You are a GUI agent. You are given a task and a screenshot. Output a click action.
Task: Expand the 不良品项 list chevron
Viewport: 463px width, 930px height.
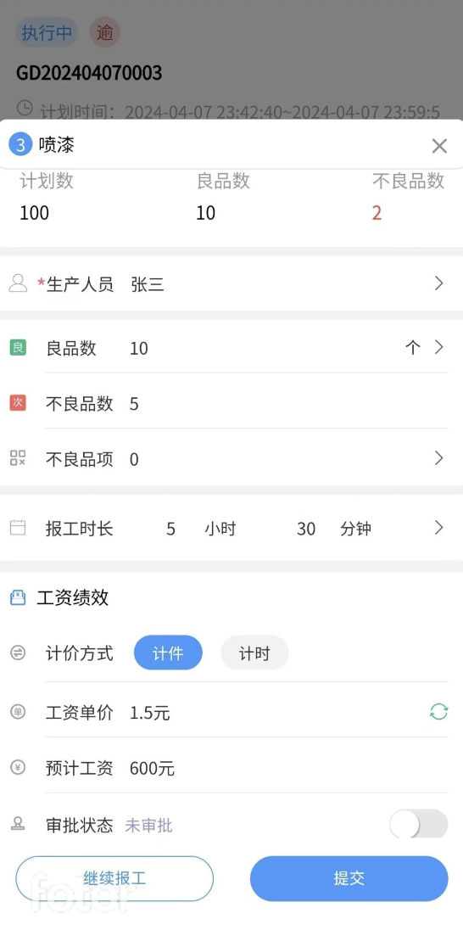(x=438, y=458)
